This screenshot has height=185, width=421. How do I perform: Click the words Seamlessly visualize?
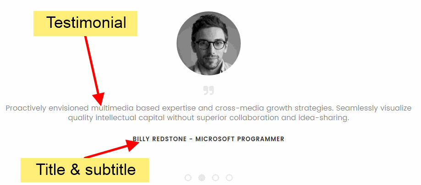pos(374,109)
